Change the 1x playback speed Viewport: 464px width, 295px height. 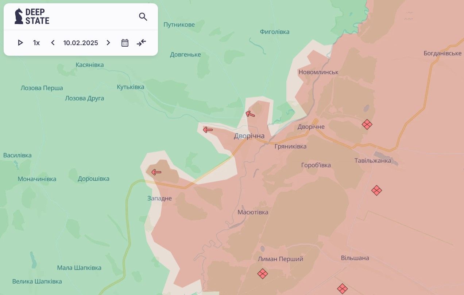[x=36, y=43]
